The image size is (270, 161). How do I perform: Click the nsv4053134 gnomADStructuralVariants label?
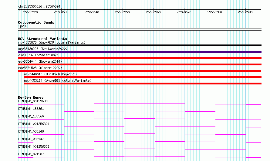click(x=58, y=80)
